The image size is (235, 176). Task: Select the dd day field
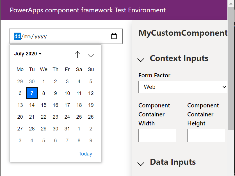17,36
